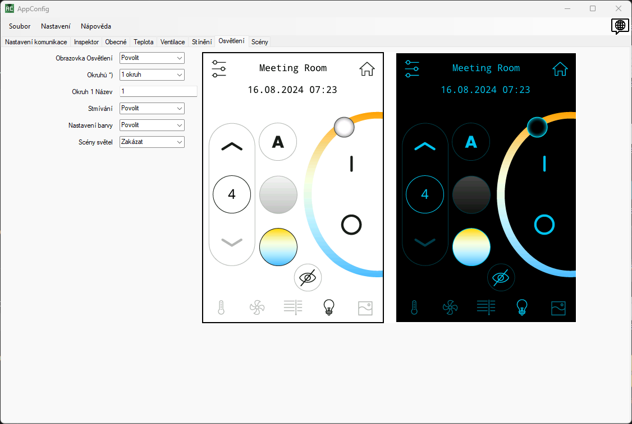Viewport: 632px width, 424px height.
Task: Select fan ventilation icon in light preview
Action: 257,308
